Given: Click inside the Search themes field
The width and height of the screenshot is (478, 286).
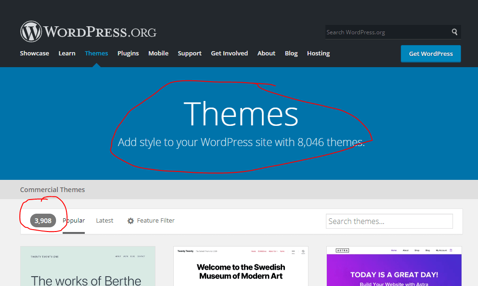Looking at the screenshot, I should click(389, 221).
